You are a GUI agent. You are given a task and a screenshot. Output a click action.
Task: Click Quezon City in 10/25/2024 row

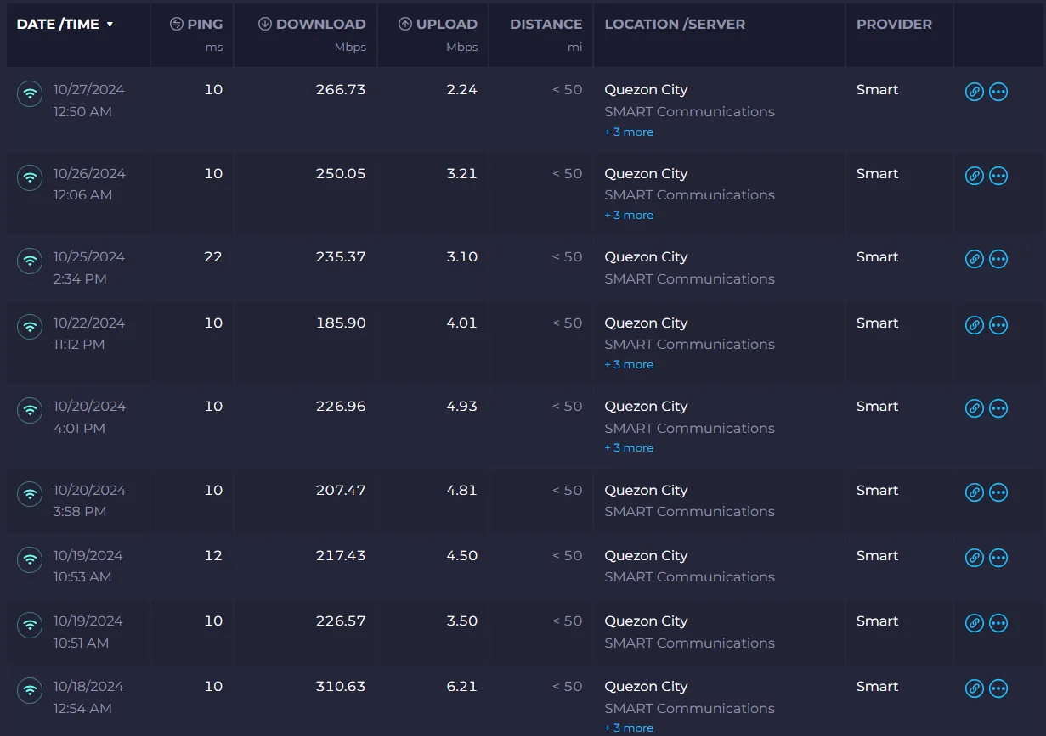646,257
